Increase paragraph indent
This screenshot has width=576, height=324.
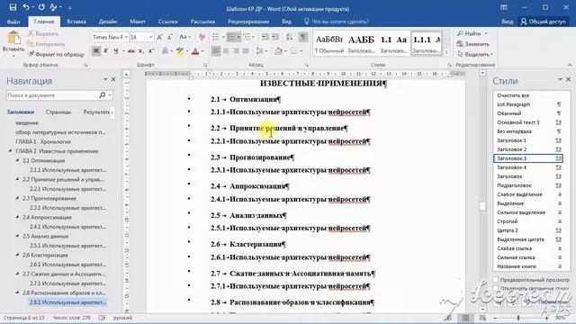pos(274,37)
